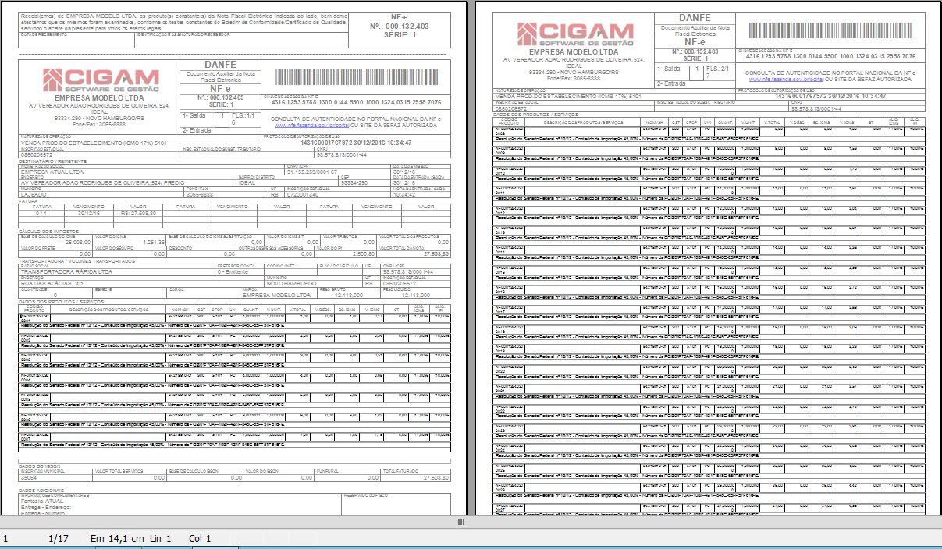Open the nfe.fazenda.gov.br portal link on second page
This screenshot has height=549, width=942.
click(786, 79)
